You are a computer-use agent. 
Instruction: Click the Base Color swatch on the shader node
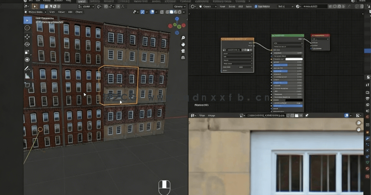tap(294, 59)
